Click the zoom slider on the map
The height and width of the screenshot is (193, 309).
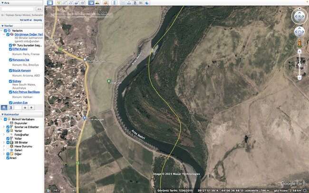pos(299,64)
